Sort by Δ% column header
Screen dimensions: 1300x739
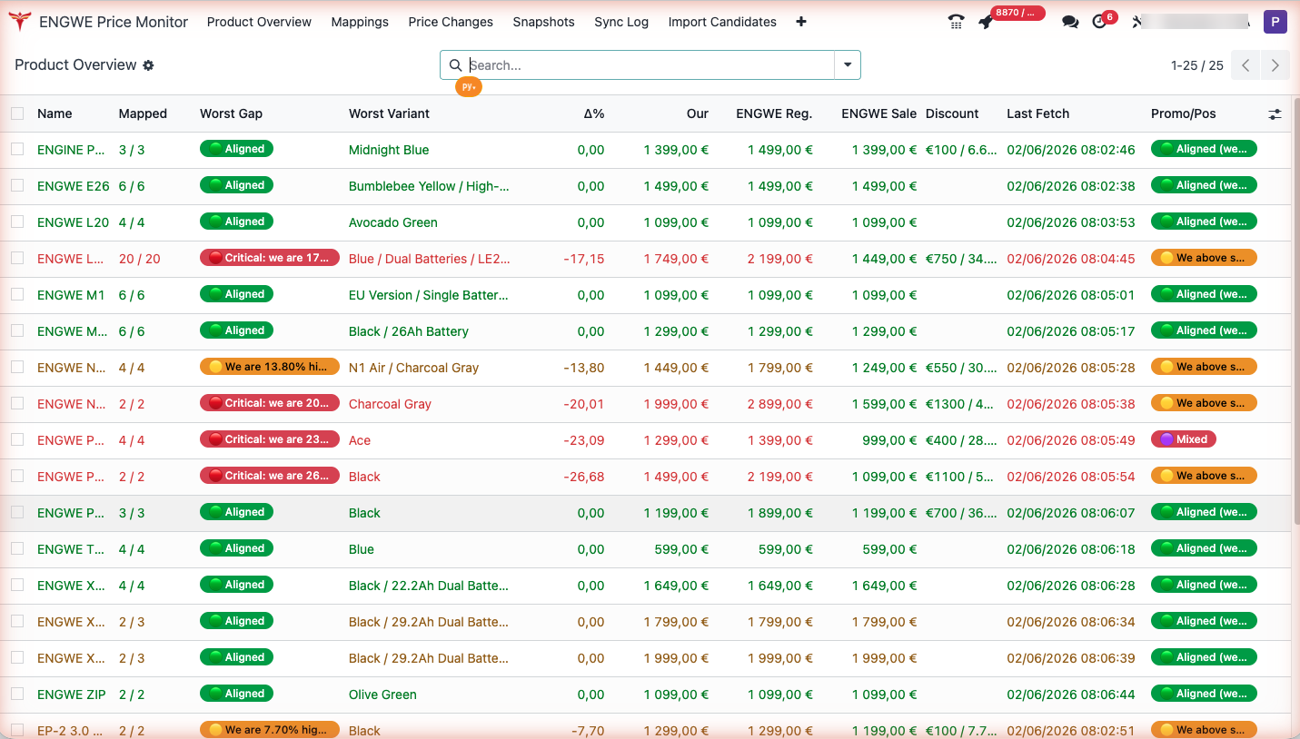pos(593,113)
